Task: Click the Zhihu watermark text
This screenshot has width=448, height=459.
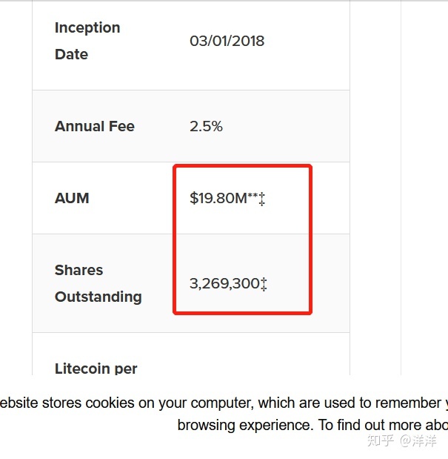Action: pos(401,441)
